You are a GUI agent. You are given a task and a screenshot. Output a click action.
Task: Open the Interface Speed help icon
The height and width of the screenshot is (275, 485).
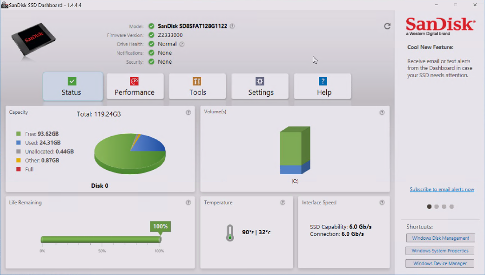(382, 203)
